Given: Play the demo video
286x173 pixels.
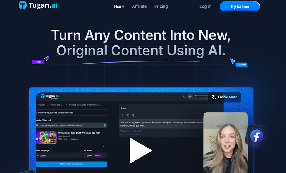Looking at the screenshot, I should click(x=140, y=150).
